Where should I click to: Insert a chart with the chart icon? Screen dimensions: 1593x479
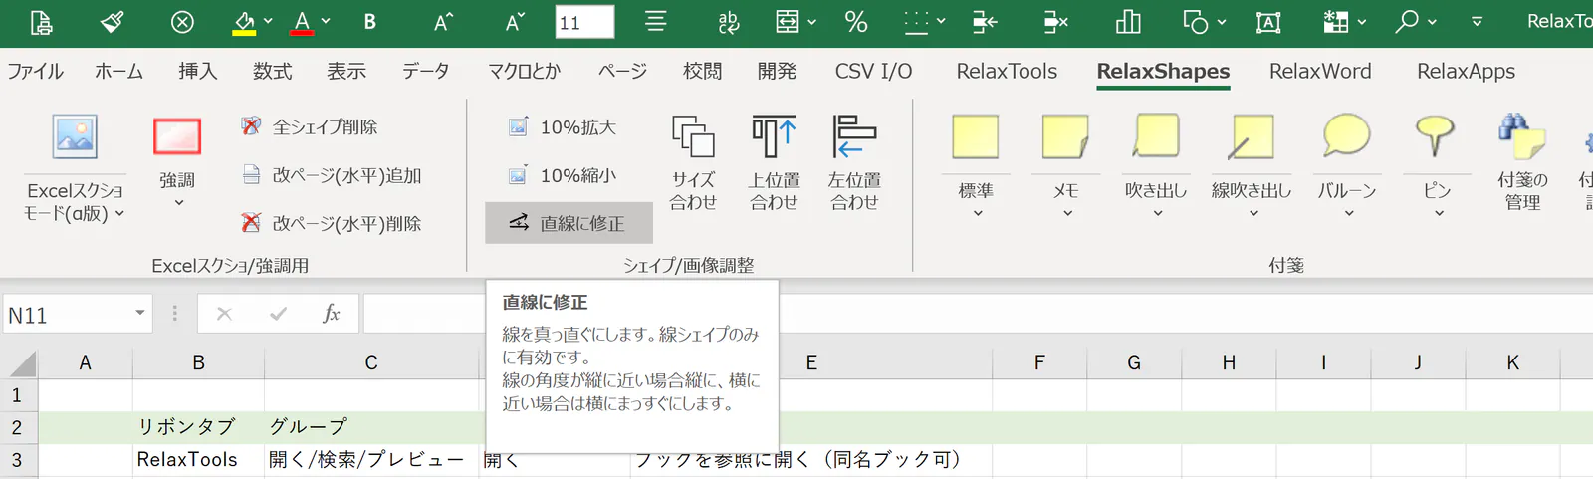coord(1128,22)
